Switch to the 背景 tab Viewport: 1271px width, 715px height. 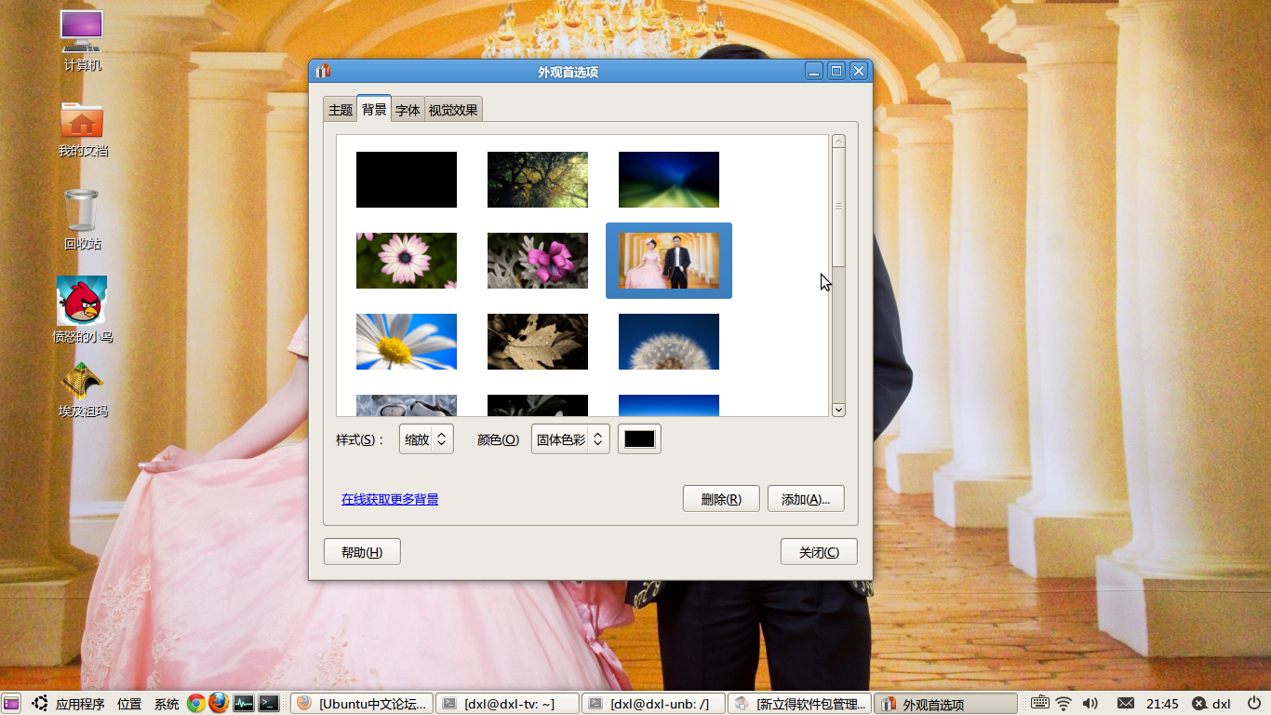pyautogui.click(x=374, y=109)
